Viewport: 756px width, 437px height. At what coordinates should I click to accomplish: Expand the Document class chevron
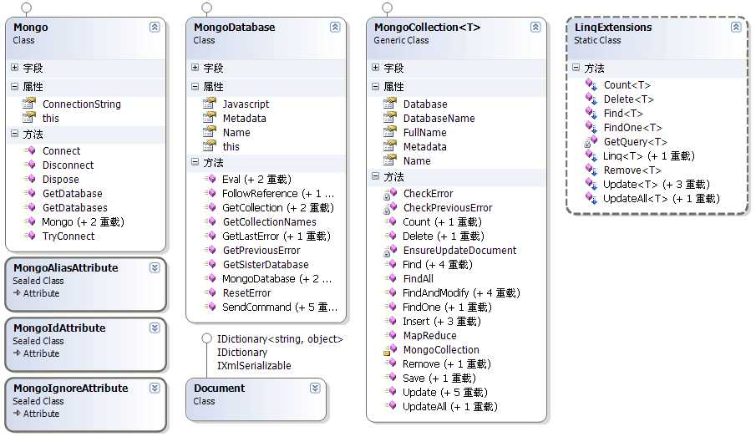coord(315,389)
